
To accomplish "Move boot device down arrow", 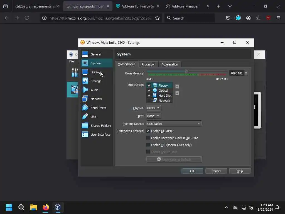I will pyautogui.click(x=177, y=93).
